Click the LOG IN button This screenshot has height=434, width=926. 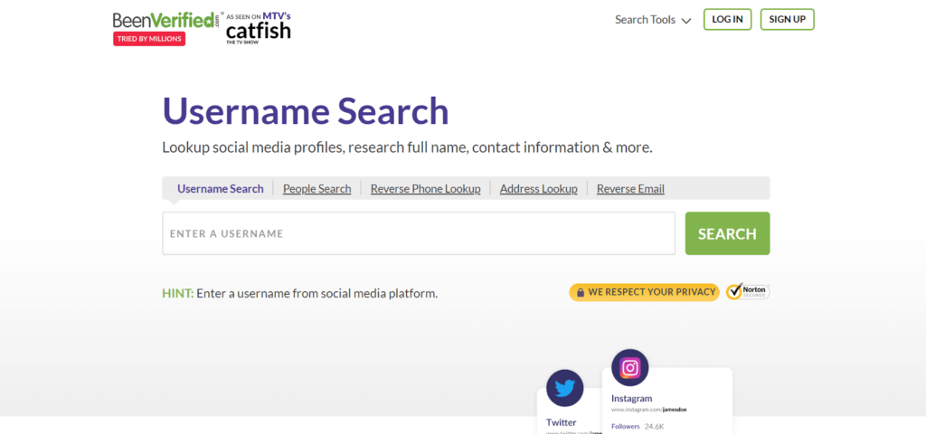click(x=727, y=20)
